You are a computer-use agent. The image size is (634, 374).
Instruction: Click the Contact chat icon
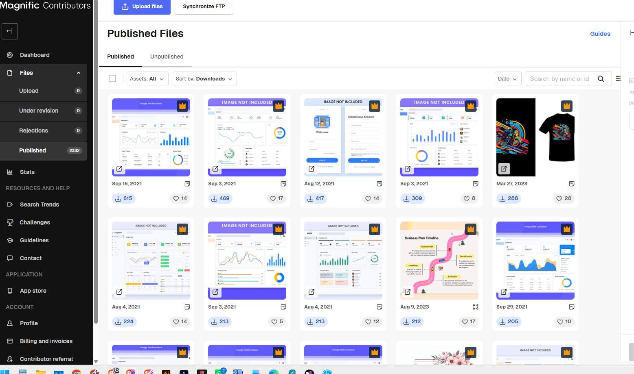click(10, 258)
